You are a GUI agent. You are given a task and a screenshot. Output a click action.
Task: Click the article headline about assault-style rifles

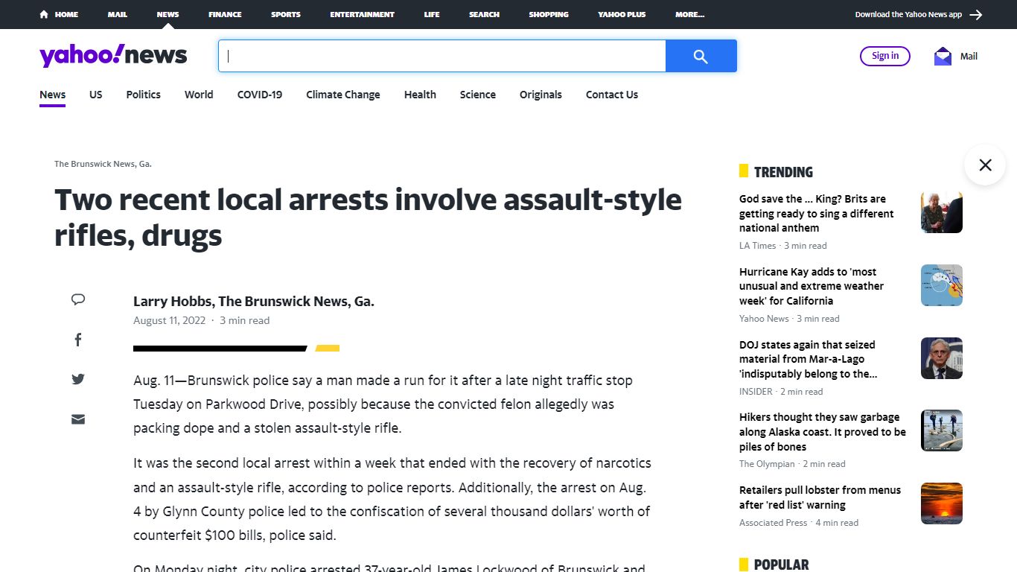368,217
